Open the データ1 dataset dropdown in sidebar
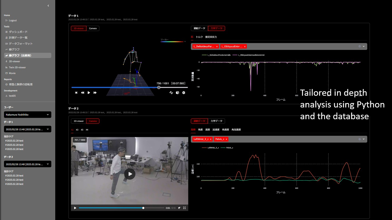 tap(27, 129)
